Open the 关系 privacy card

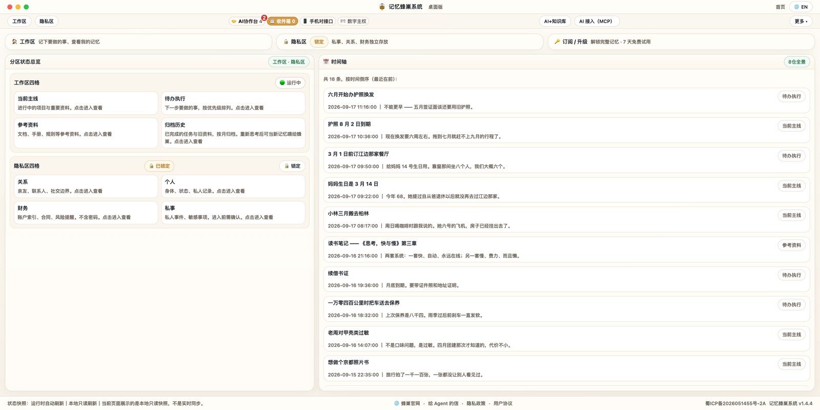pos(86,187)
